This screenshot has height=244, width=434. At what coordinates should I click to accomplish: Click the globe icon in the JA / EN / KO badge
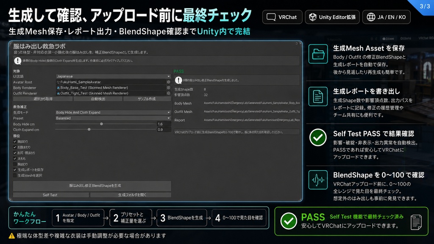click(x=371, y=17)
